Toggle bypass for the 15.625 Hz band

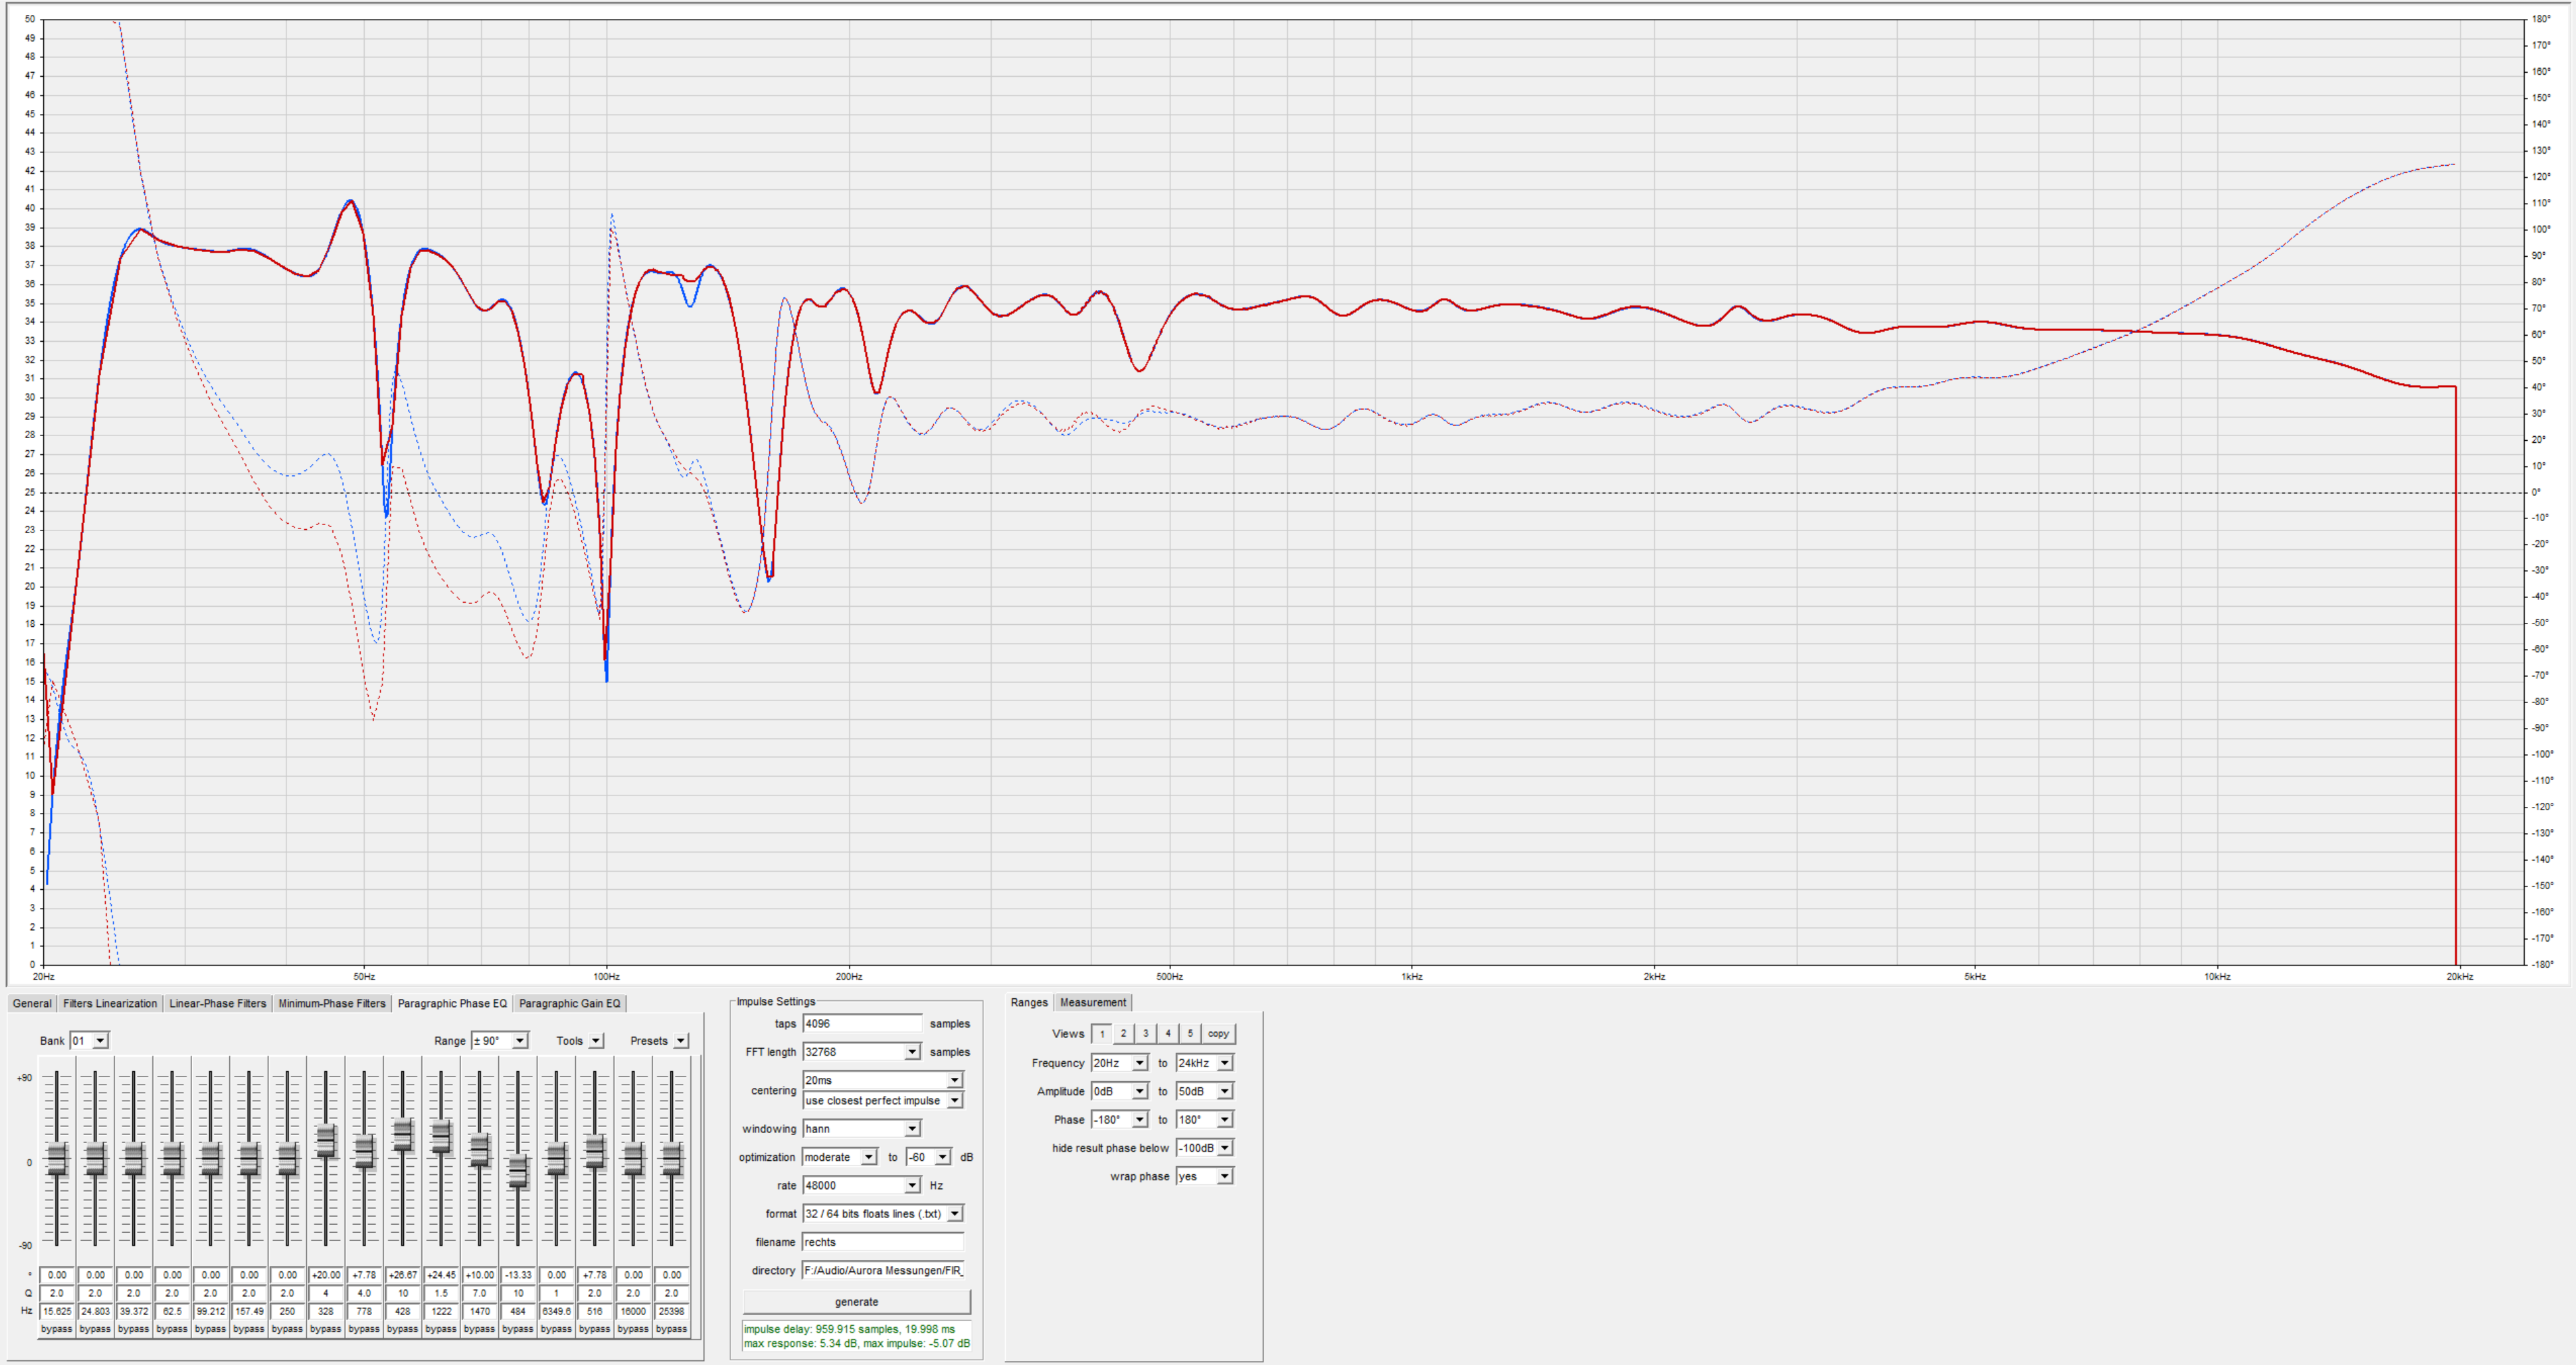[x=57, y=1329]
